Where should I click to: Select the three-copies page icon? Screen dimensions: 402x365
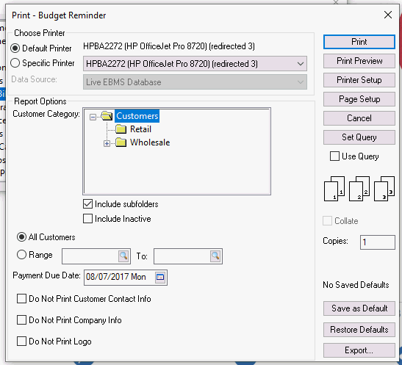click(384, 189)
